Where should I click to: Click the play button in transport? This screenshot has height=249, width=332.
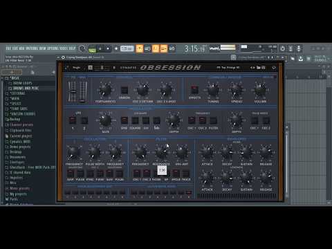coord(100,48)
